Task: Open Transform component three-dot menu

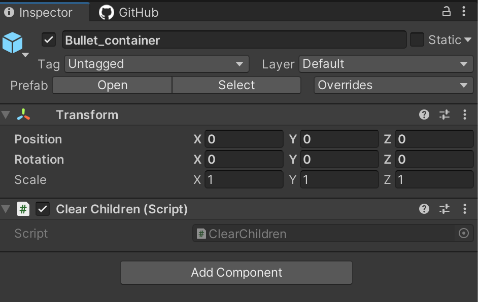Action: (x=465, y=115)
